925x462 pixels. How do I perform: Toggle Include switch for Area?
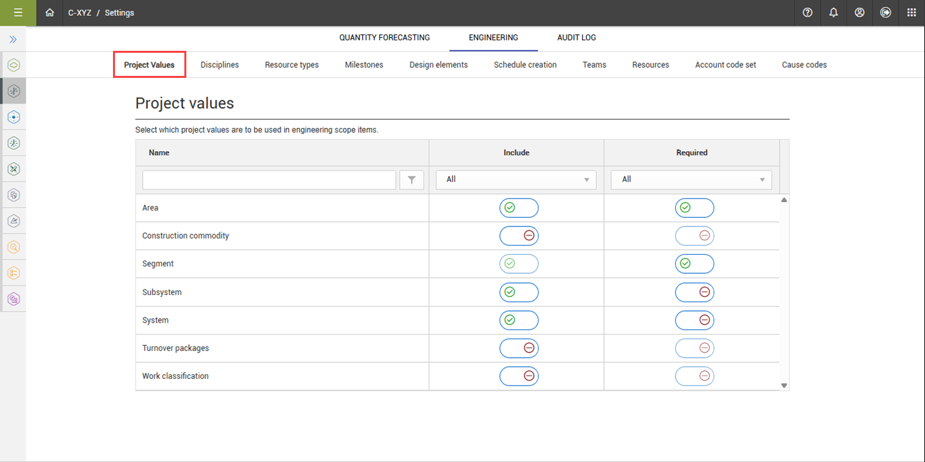click(x=519, y=208)
